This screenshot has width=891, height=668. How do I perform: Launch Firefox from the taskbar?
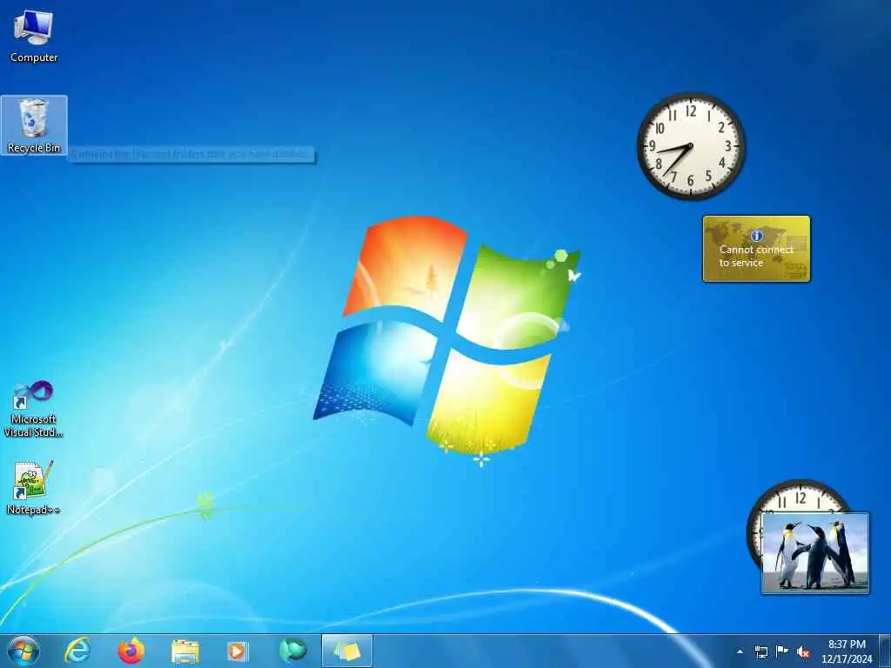pos(131,651)
